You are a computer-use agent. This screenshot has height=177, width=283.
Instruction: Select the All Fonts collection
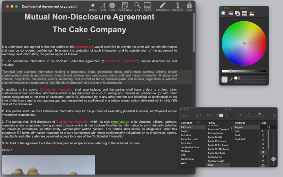tap(193, 127)
